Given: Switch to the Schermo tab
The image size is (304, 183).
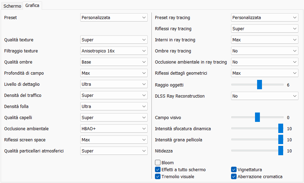Looking at the screenshot, I should pos(12,6).
